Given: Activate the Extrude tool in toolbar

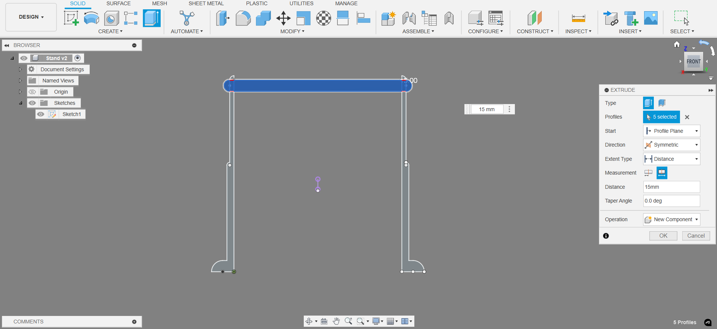Looking at the screenshot, I should pos(152,18).
